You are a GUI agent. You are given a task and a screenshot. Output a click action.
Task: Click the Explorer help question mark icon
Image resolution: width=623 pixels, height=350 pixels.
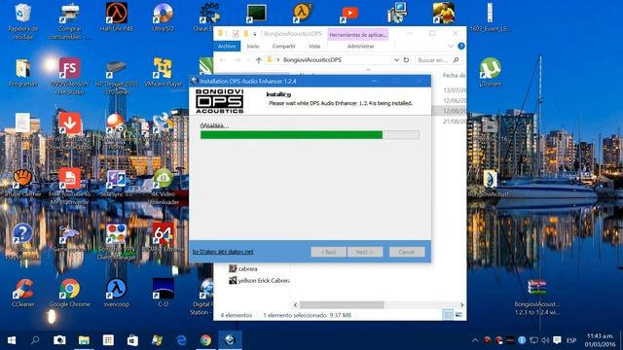point(460,46)
